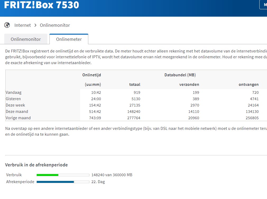
Task: Select the Vorige maand row label
Action: 18,118
